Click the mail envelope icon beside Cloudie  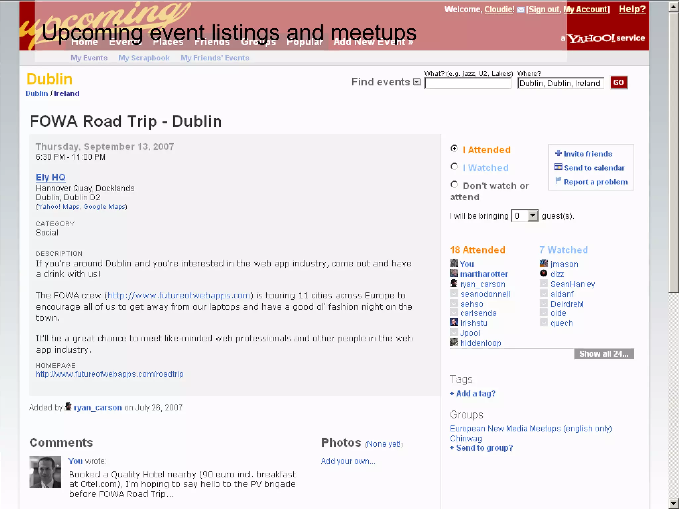click(x=521, y=10)
